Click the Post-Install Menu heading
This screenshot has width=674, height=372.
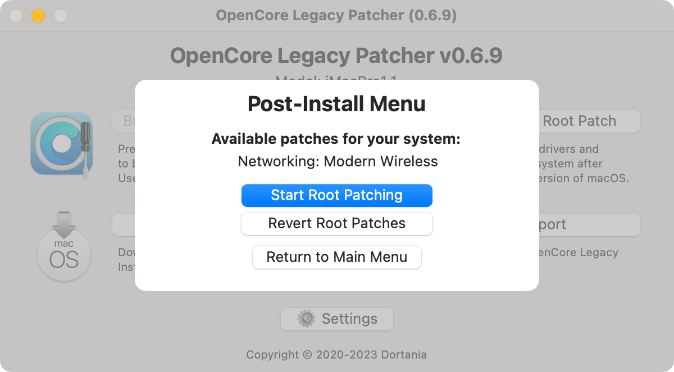pos(336,104)
